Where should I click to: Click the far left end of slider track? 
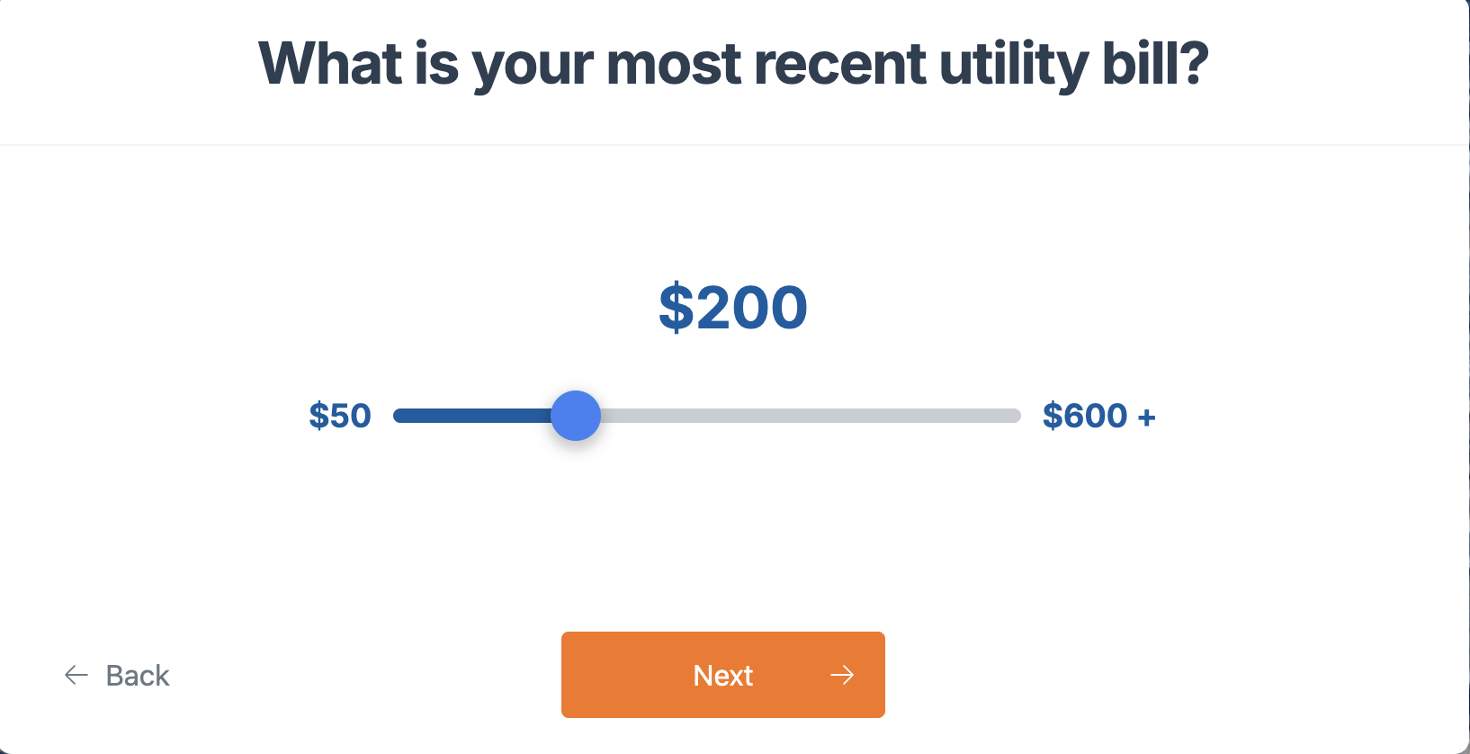[x=400, y=416]
